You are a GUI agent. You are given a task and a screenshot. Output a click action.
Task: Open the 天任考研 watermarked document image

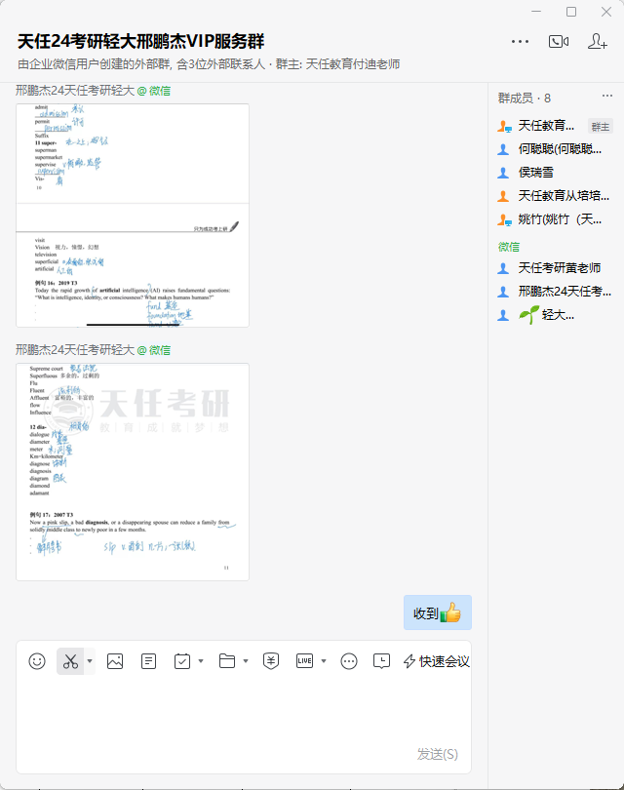click(x=133, y=471)
